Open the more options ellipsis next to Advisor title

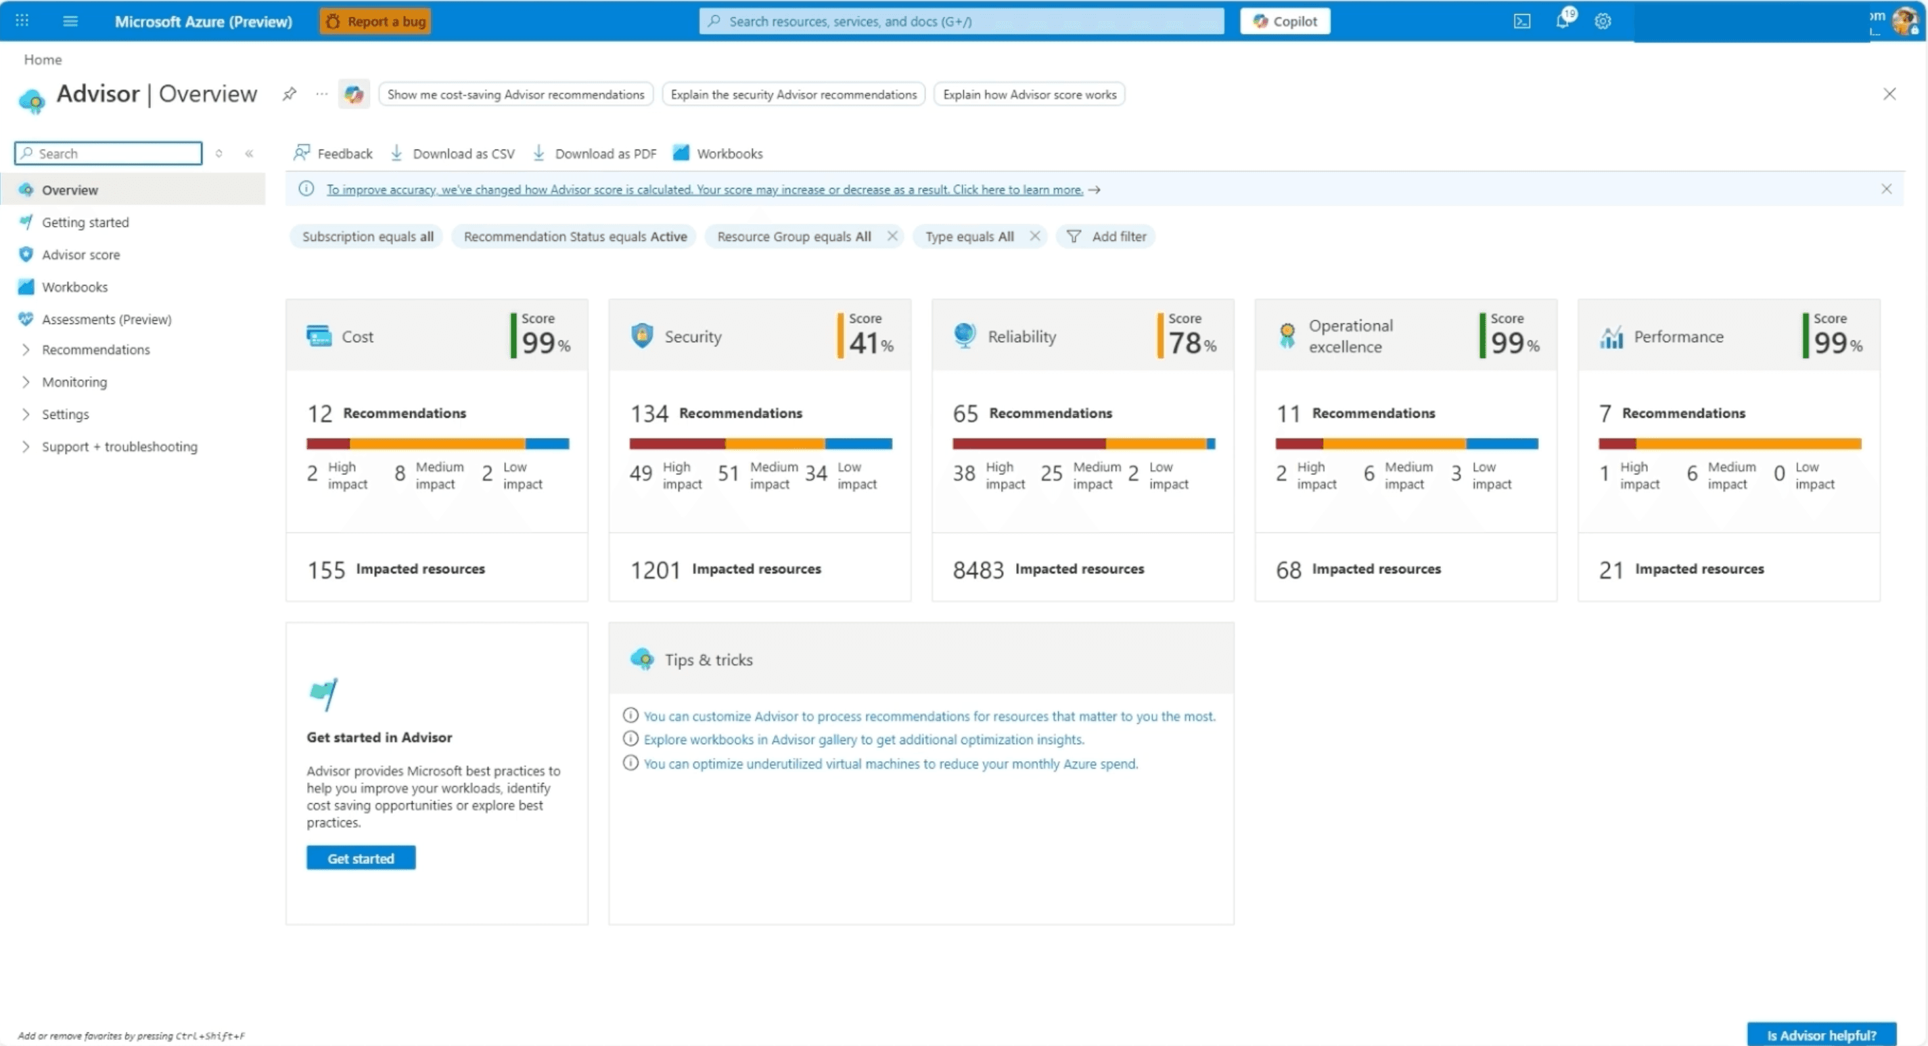point(322,94)
